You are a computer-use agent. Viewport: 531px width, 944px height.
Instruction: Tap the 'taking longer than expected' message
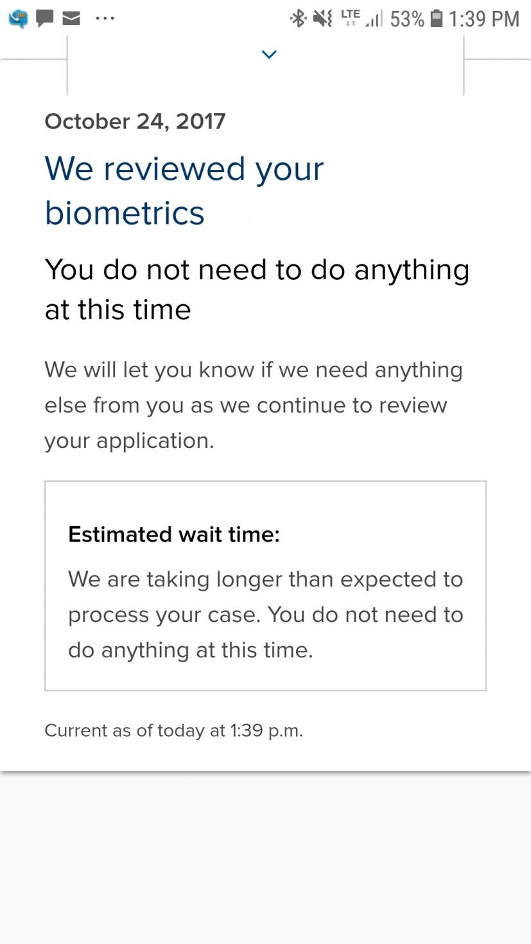265,614
